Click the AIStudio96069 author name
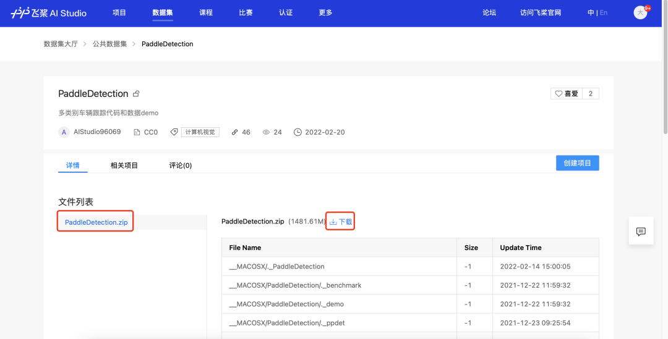This screenshot has width=668, height=339. 97,132
